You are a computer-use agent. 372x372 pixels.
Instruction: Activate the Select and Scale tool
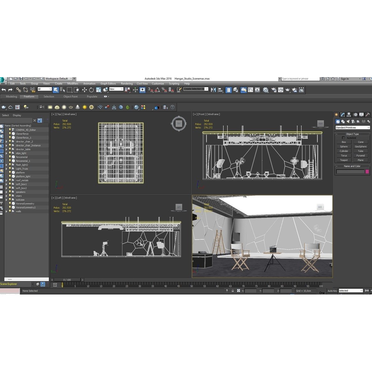tap(99, 90)
